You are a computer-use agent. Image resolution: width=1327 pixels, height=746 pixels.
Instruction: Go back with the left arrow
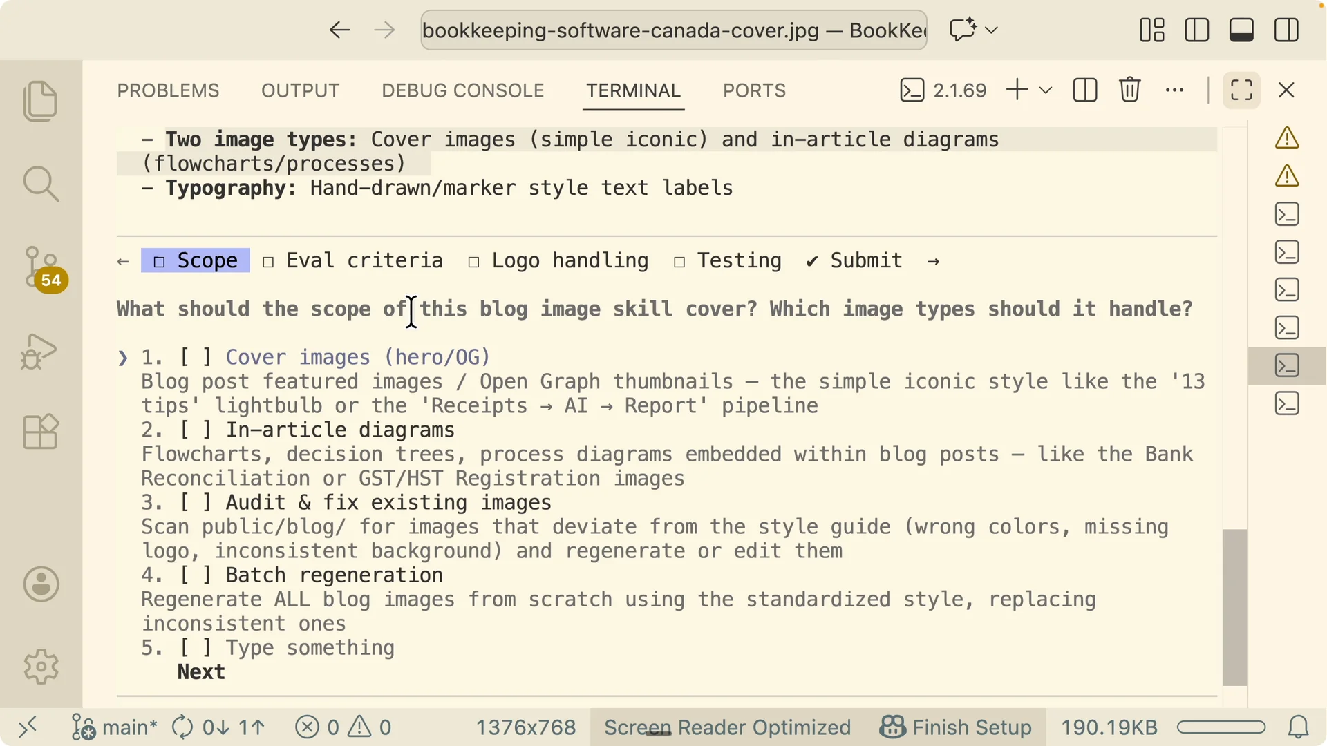(x=339, y=30)
